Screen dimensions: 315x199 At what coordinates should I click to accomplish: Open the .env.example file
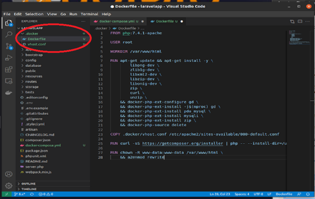tap(36, 108)
